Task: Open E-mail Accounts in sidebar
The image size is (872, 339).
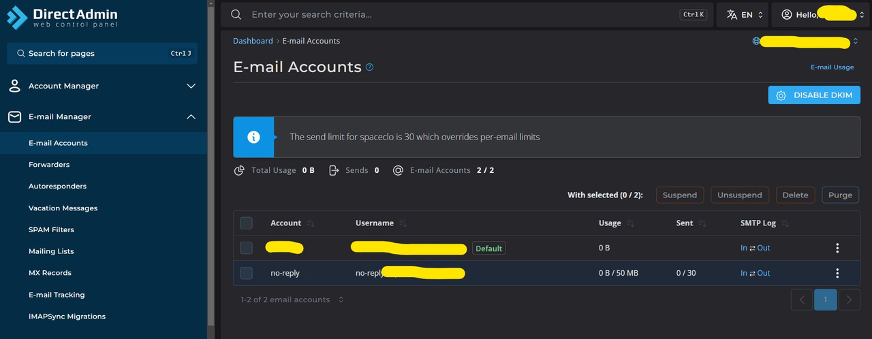Action: 104,143
